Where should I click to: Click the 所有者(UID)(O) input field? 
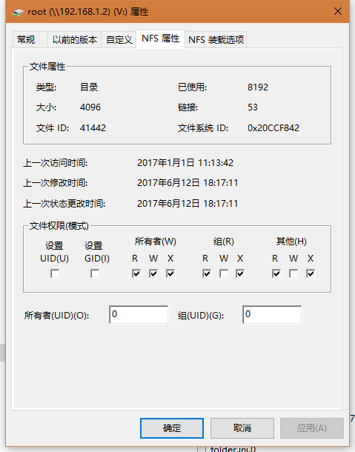[x=139, y=314]
